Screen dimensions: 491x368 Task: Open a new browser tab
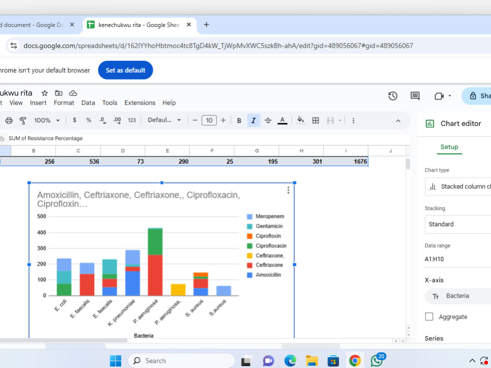(206, 25)
